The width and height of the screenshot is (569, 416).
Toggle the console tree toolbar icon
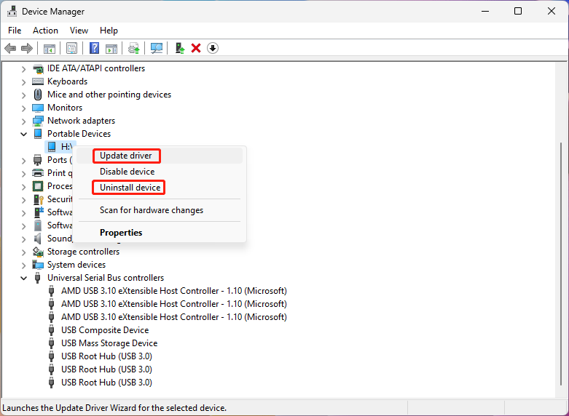50,48
